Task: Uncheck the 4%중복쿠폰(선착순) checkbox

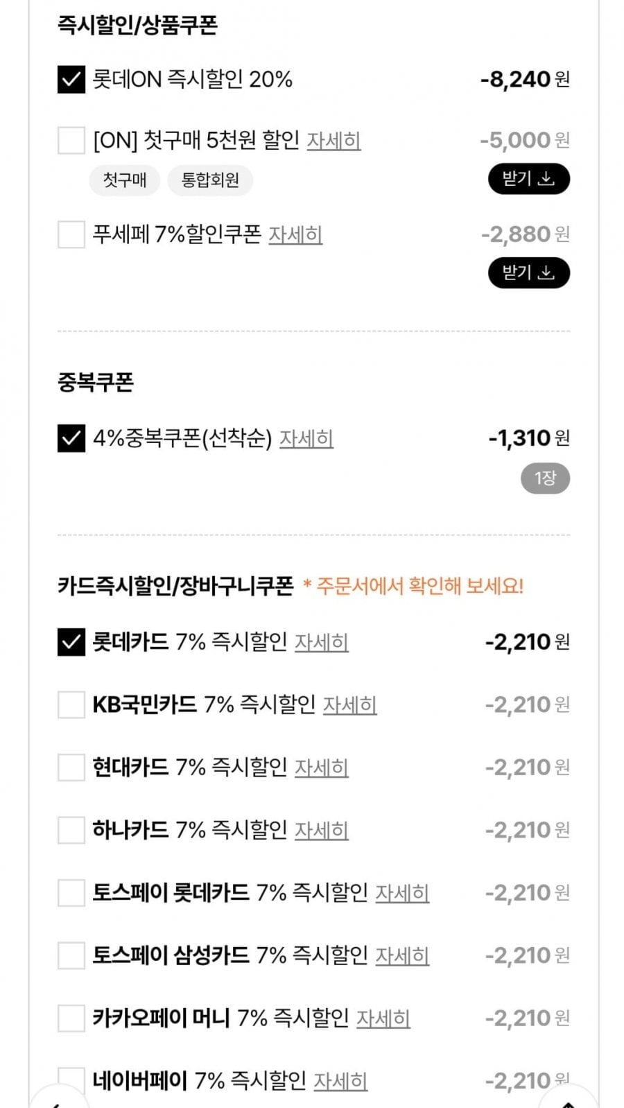Action: [x=71, y=438]
